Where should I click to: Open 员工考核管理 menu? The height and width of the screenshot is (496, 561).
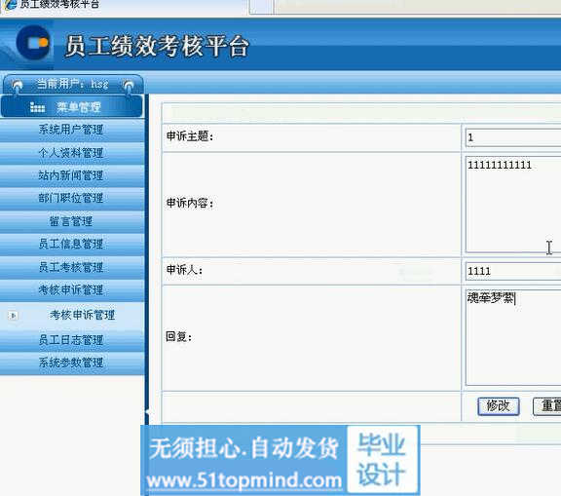point(71,267)
